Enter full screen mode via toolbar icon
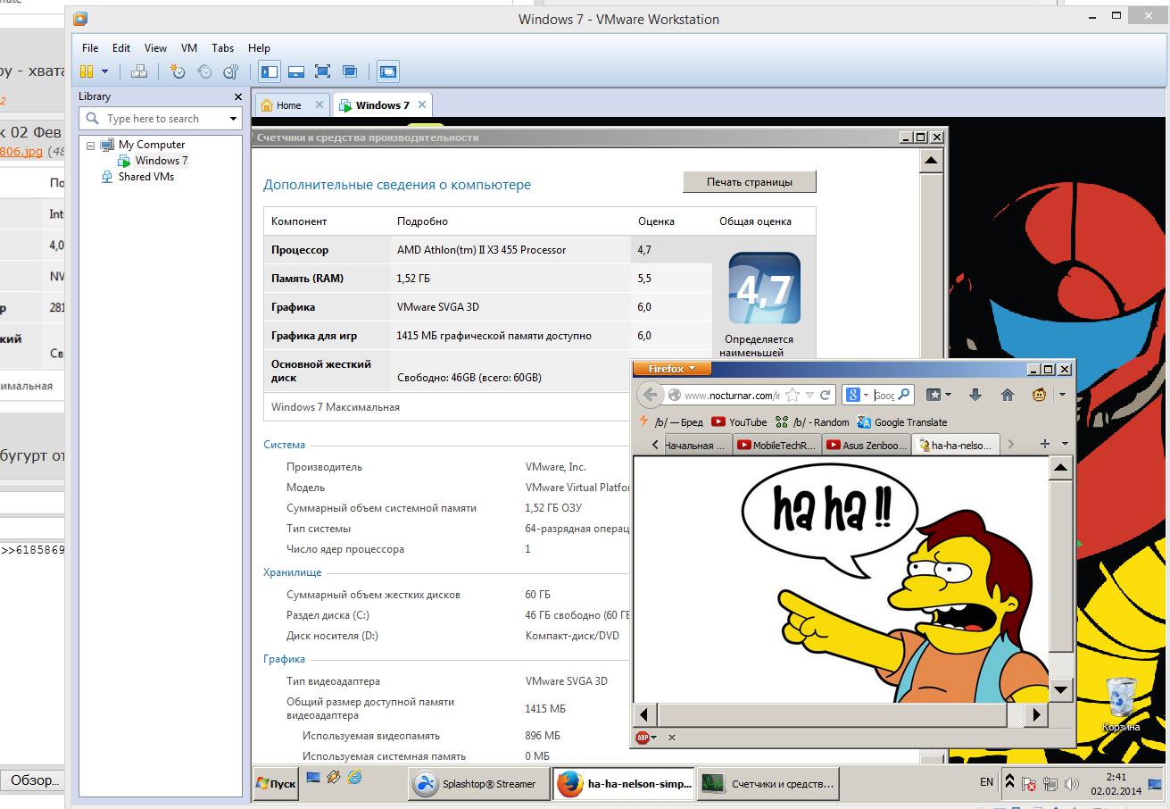The width and height of the screenshot is (1170, 809). (x=323, y=71)
